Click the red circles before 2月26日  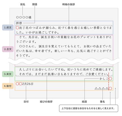click(x=19, y=84)
